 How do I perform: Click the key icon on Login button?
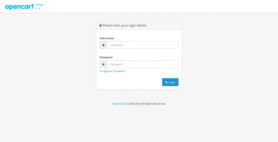pos(166,82)
